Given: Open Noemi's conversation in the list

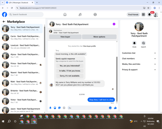Looking at the screenshot, I should coord(22,74).
